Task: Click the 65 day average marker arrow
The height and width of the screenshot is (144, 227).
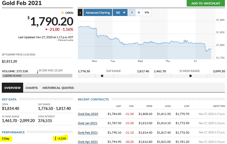Action: pos(37,72)
